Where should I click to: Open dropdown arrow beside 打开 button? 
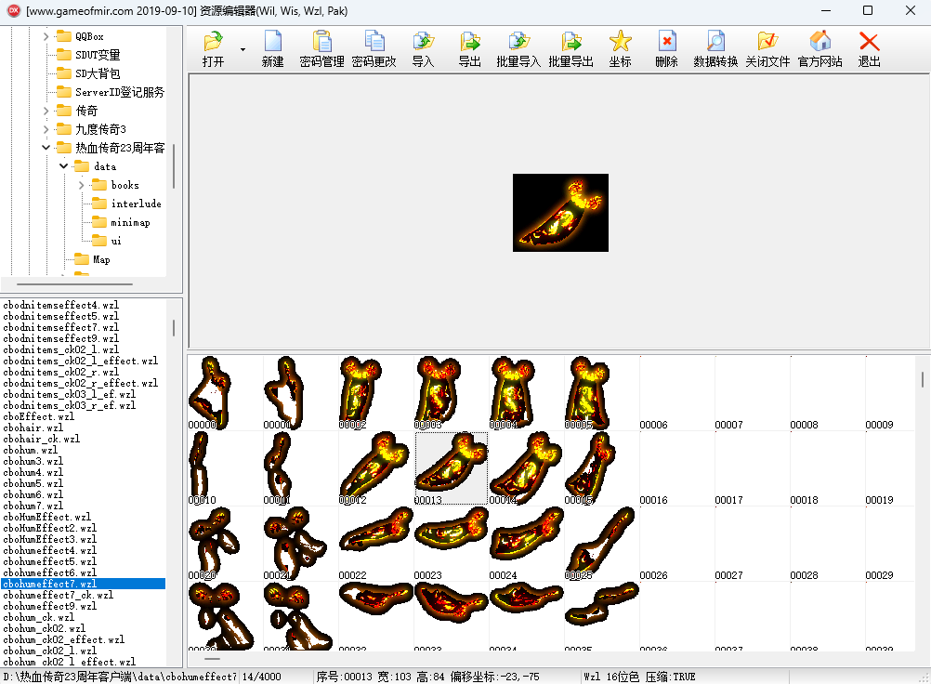click(x=243, y=49)
